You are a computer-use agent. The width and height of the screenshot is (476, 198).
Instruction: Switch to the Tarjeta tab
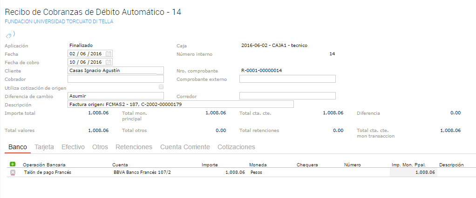point(44,147)
